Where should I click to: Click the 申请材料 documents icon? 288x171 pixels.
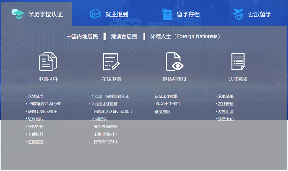48,61
